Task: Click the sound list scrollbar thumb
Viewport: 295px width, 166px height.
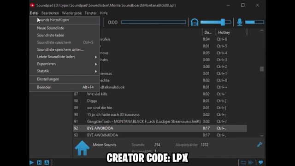Action: click(262, 69)
